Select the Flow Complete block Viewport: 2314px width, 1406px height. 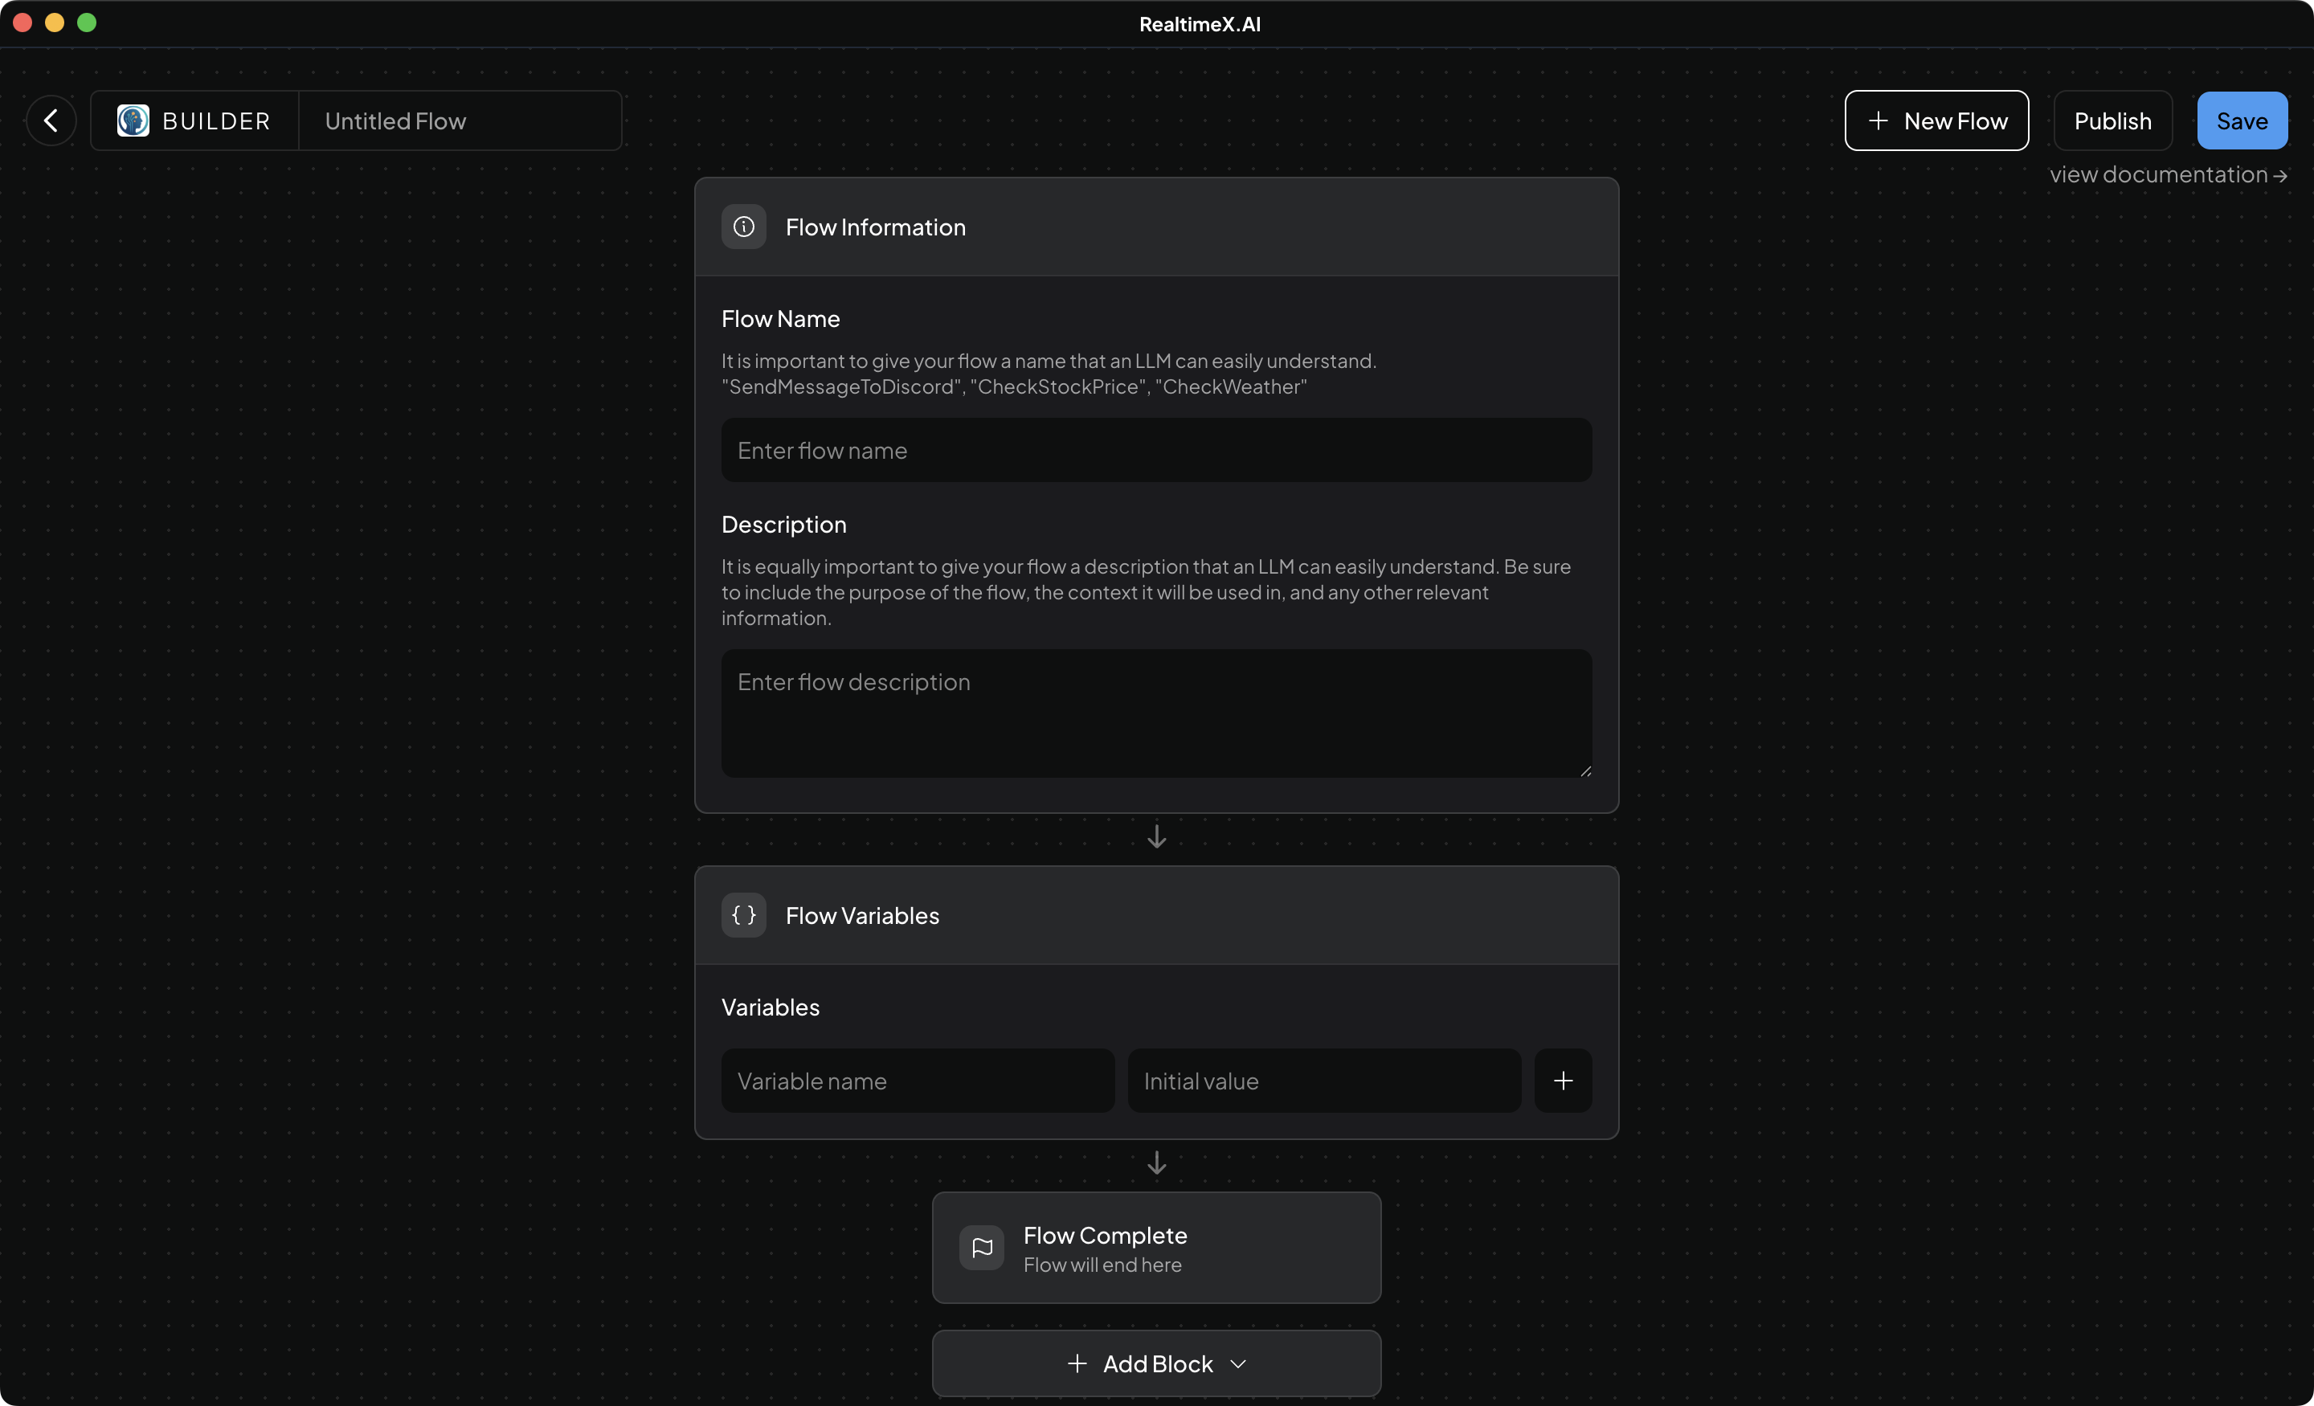point(1156,1249)
